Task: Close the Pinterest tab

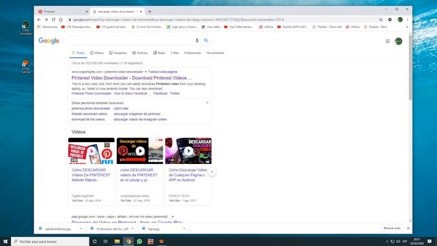Action: (x=87, y=12)
